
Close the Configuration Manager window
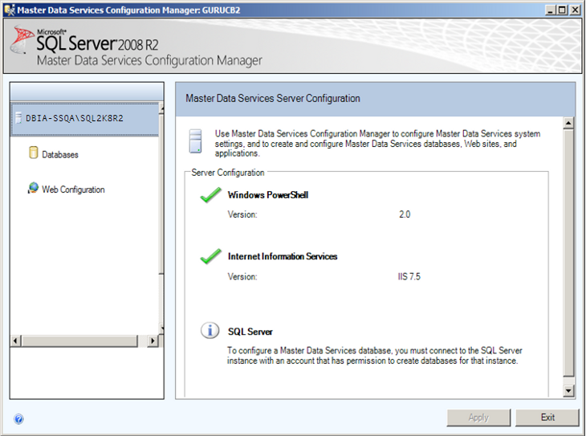[x=575, y=10]
